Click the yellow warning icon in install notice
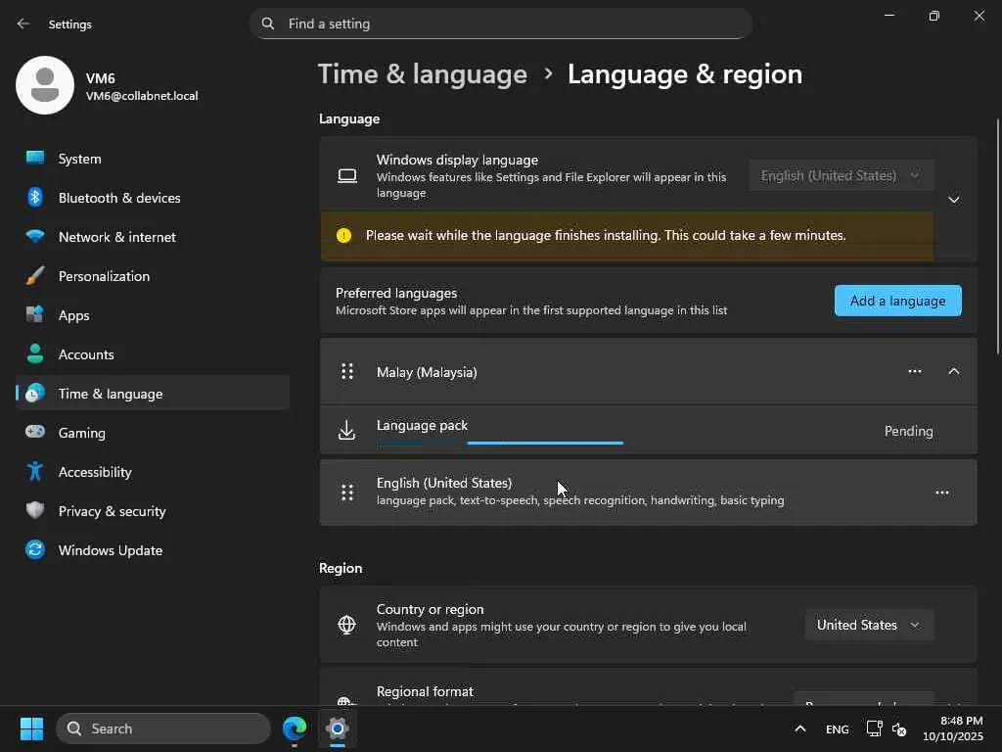 click(x=343, y=235)
